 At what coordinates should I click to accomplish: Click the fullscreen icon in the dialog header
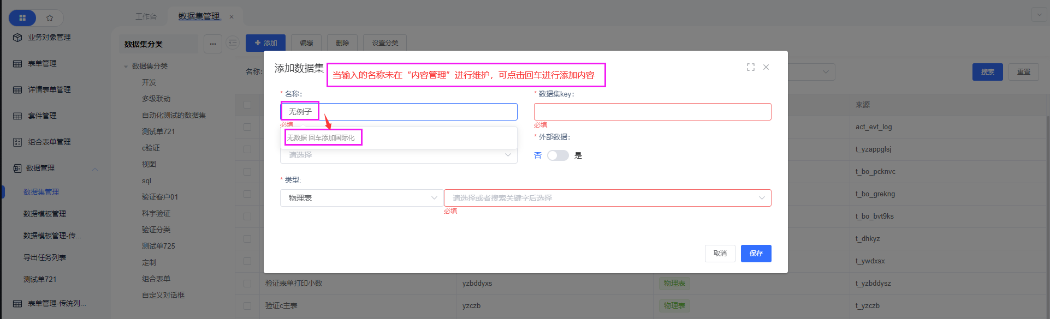751,67
